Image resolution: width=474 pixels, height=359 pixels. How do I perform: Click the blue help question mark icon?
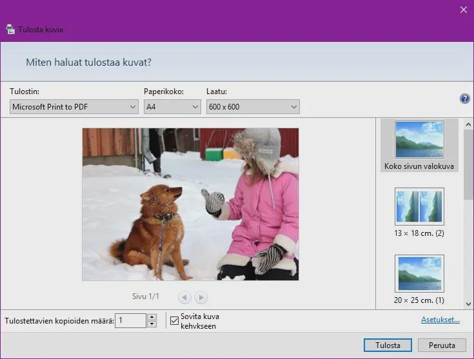pyautogui.click(x=464, y=99)
